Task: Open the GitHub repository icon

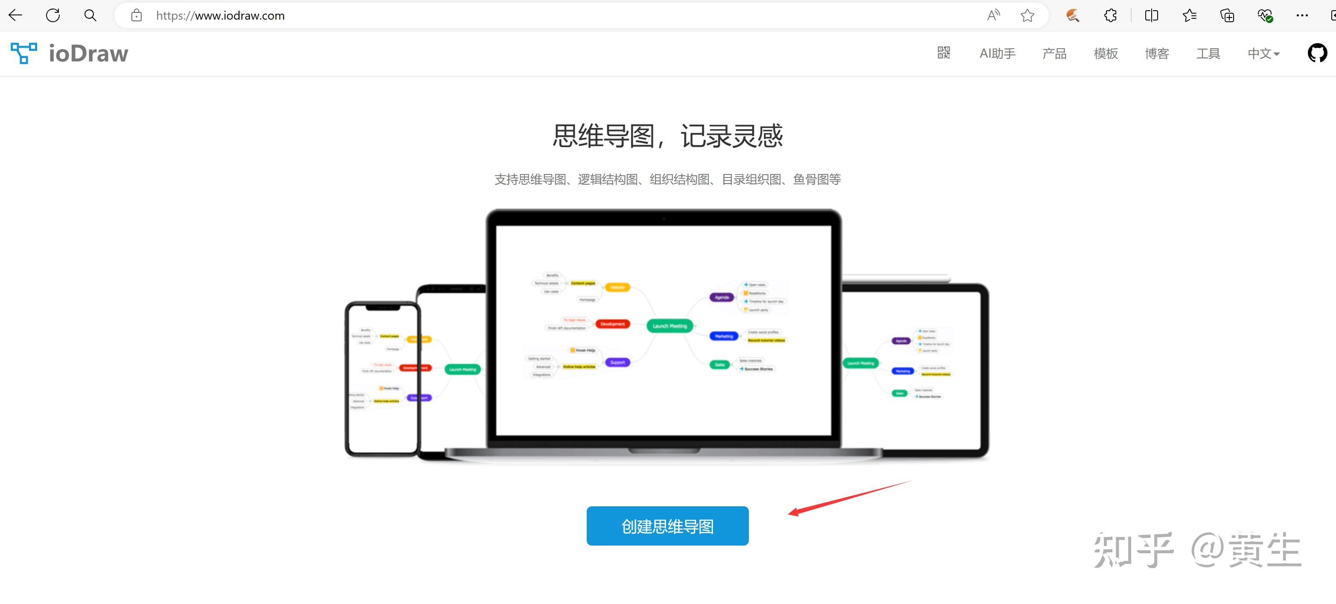Action: [1317, 53]
